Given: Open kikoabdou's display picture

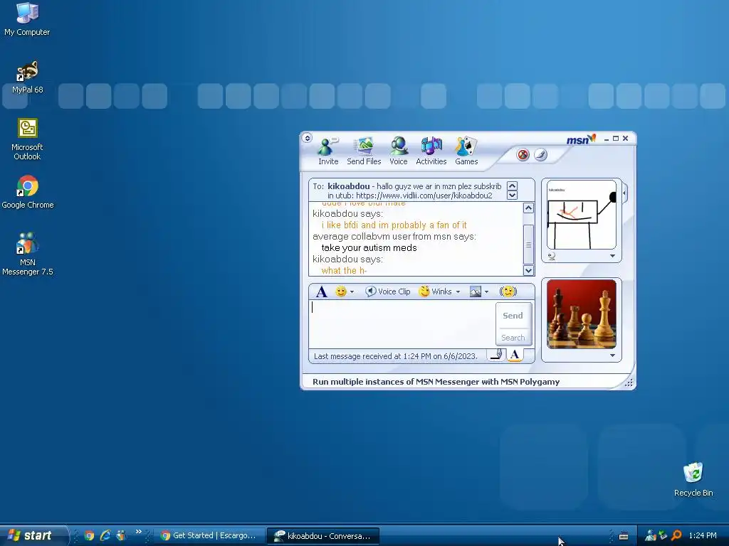Looking at the screenshot, I should 582,215.
